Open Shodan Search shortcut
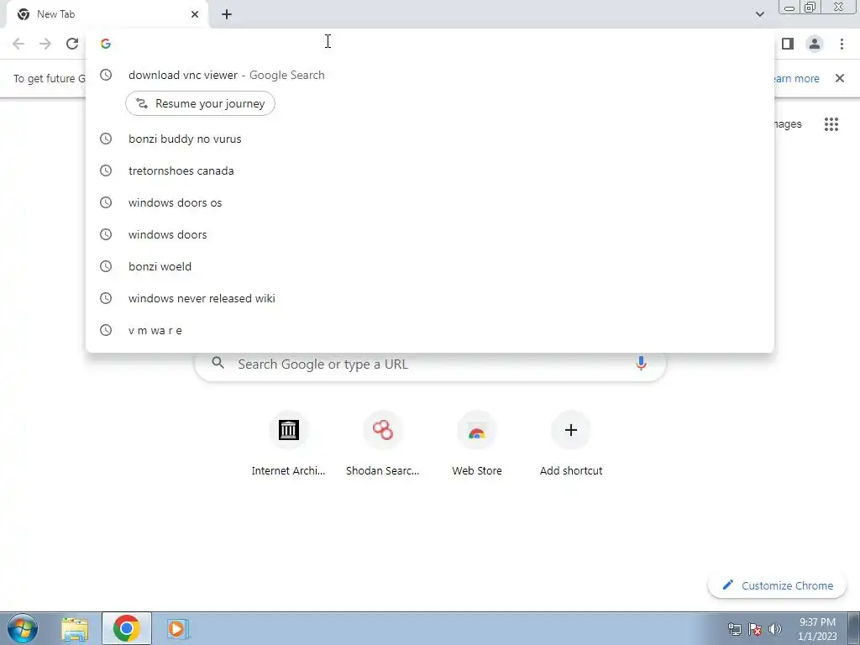The width and height of the screenshot is (860, 645). tap(382, 443)
